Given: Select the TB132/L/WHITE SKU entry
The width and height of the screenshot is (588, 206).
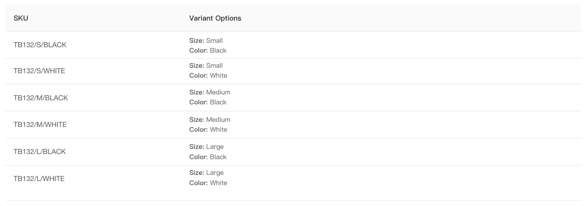Looking at the screenshot, I should click(39, 179).
